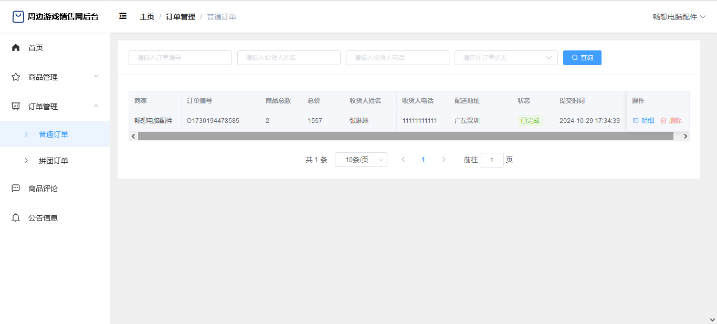Click the home icon beside 首页

pyautogui.click(x=16, y=48)
